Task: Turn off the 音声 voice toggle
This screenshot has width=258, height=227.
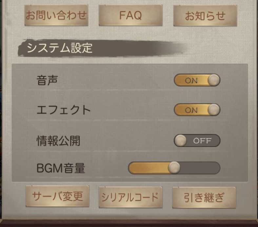Action: (197, 80)
